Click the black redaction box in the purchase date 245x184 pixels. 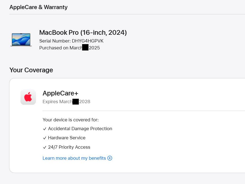point(85,47)
